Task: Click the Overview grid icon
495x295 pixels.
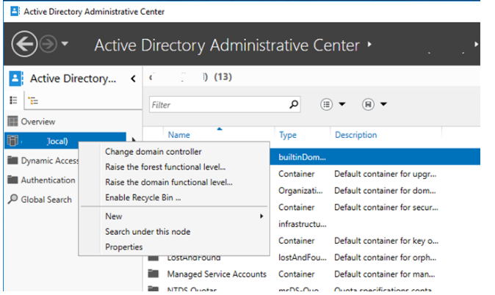Action: tap(12, 122)
